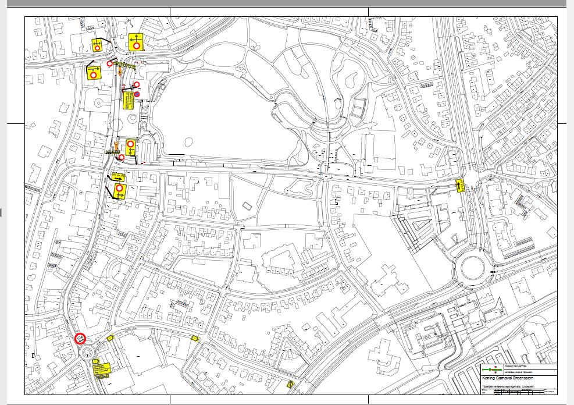Click the yellow closed-road sign beside the semicircular parking area
Screen dimensions: 574x405
(x=130, y=147)
